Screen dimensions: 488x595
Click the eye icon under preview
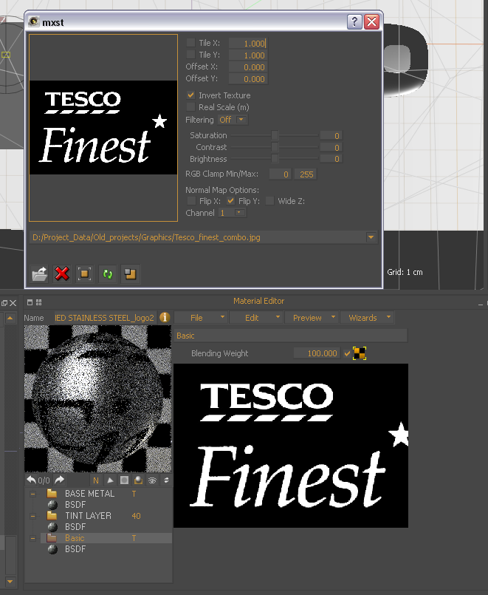(152, 480)
